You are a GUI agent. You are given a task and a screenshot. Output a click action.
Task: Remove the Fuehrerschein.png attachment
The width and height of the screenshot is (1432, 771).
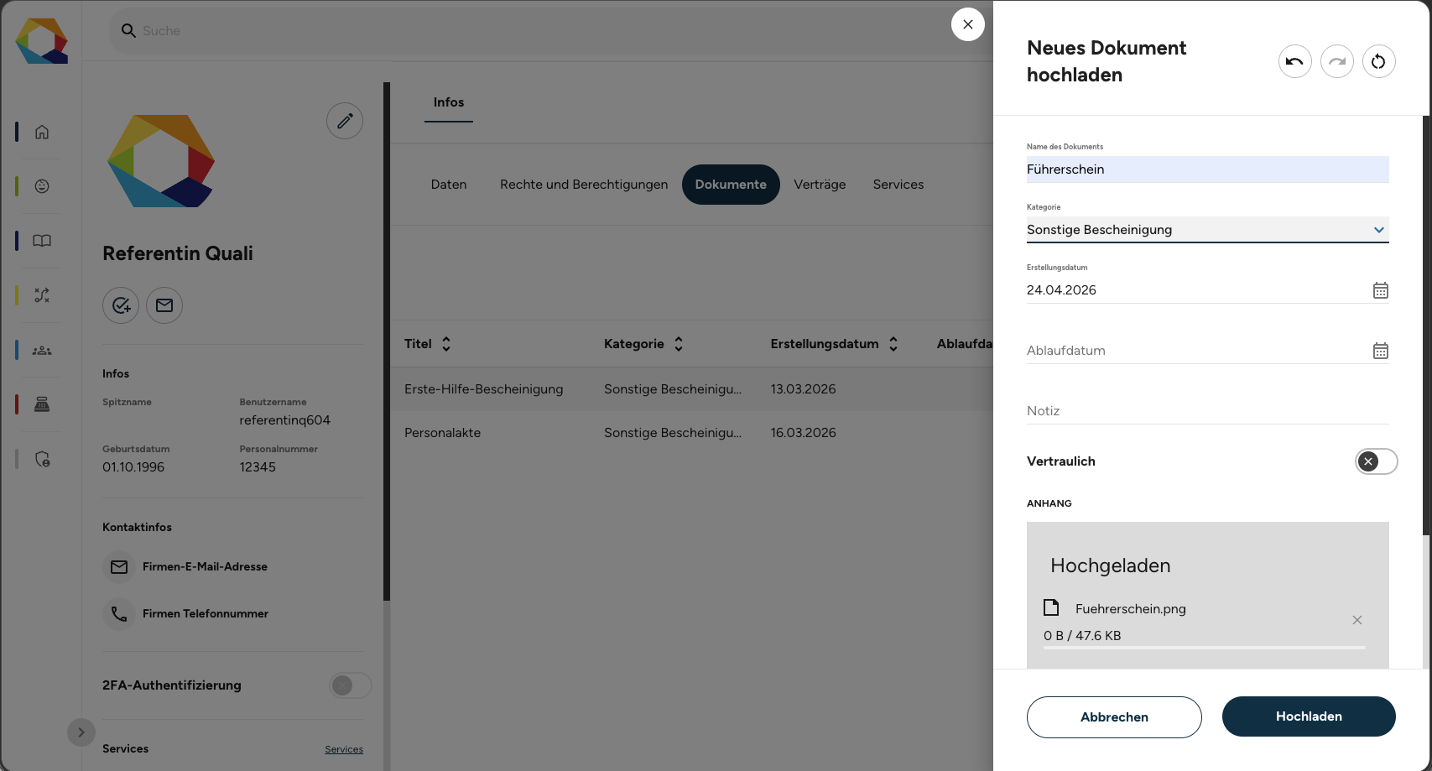[x=1356, y=620]
